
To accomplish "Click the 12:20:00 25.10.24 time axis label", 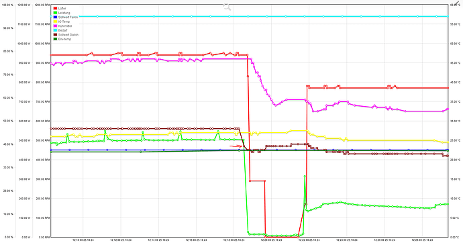I will (272, 240).
